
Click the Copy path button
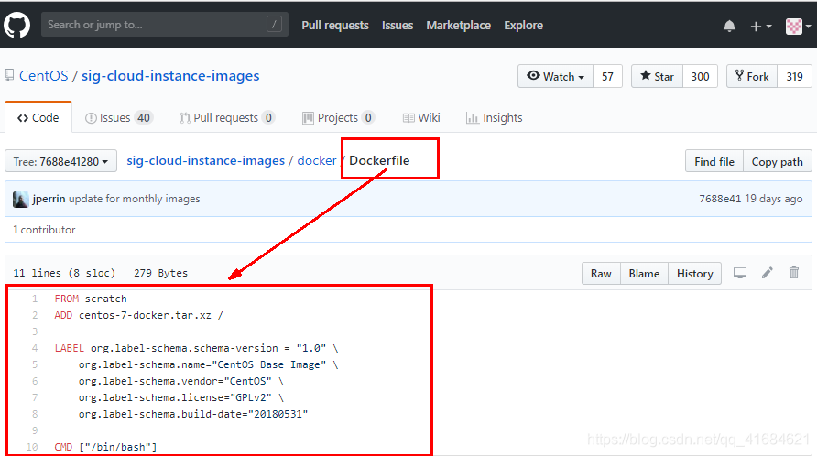(777, 161)
